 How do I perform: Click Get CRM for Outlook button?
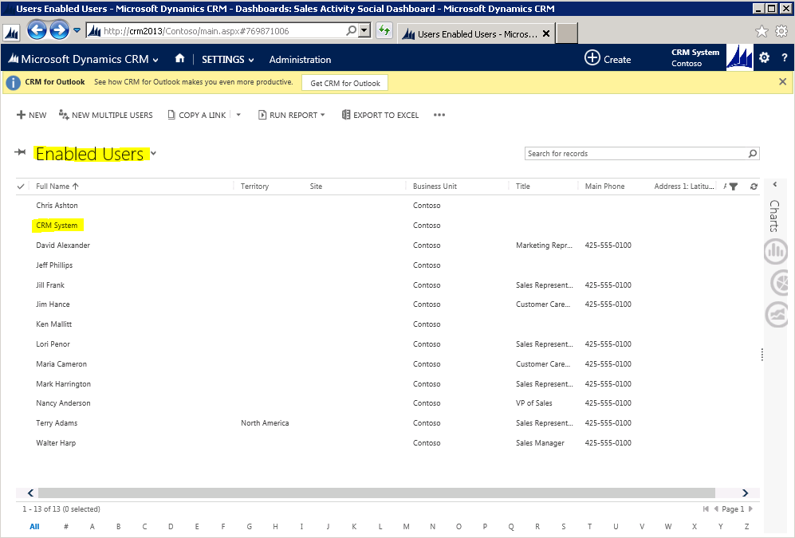[x=344, y=83]
